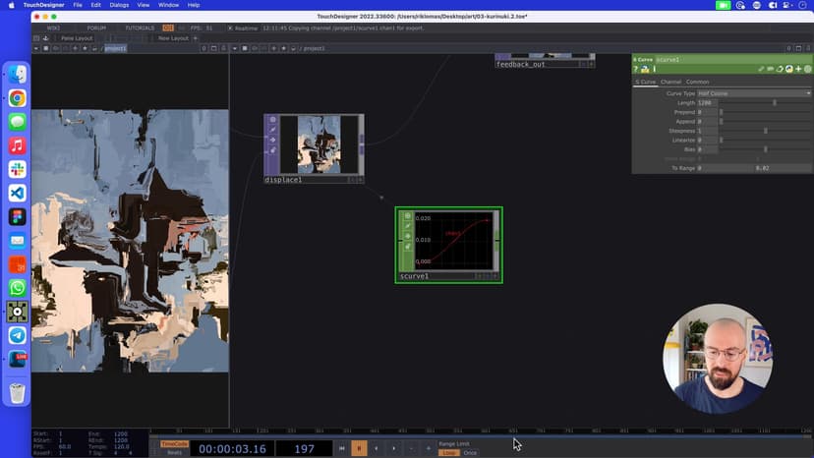Open operator help question mark icon
The width and height of the screenshot is (814, 458).
pos(636,69)
